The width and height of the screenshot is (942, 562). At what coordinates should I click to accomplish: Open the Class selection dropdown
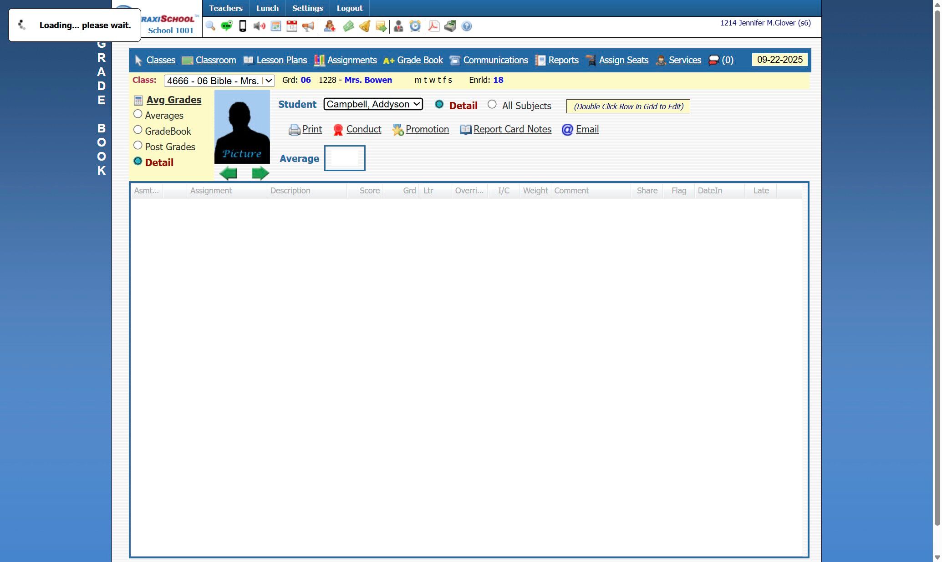coord(219,81)
